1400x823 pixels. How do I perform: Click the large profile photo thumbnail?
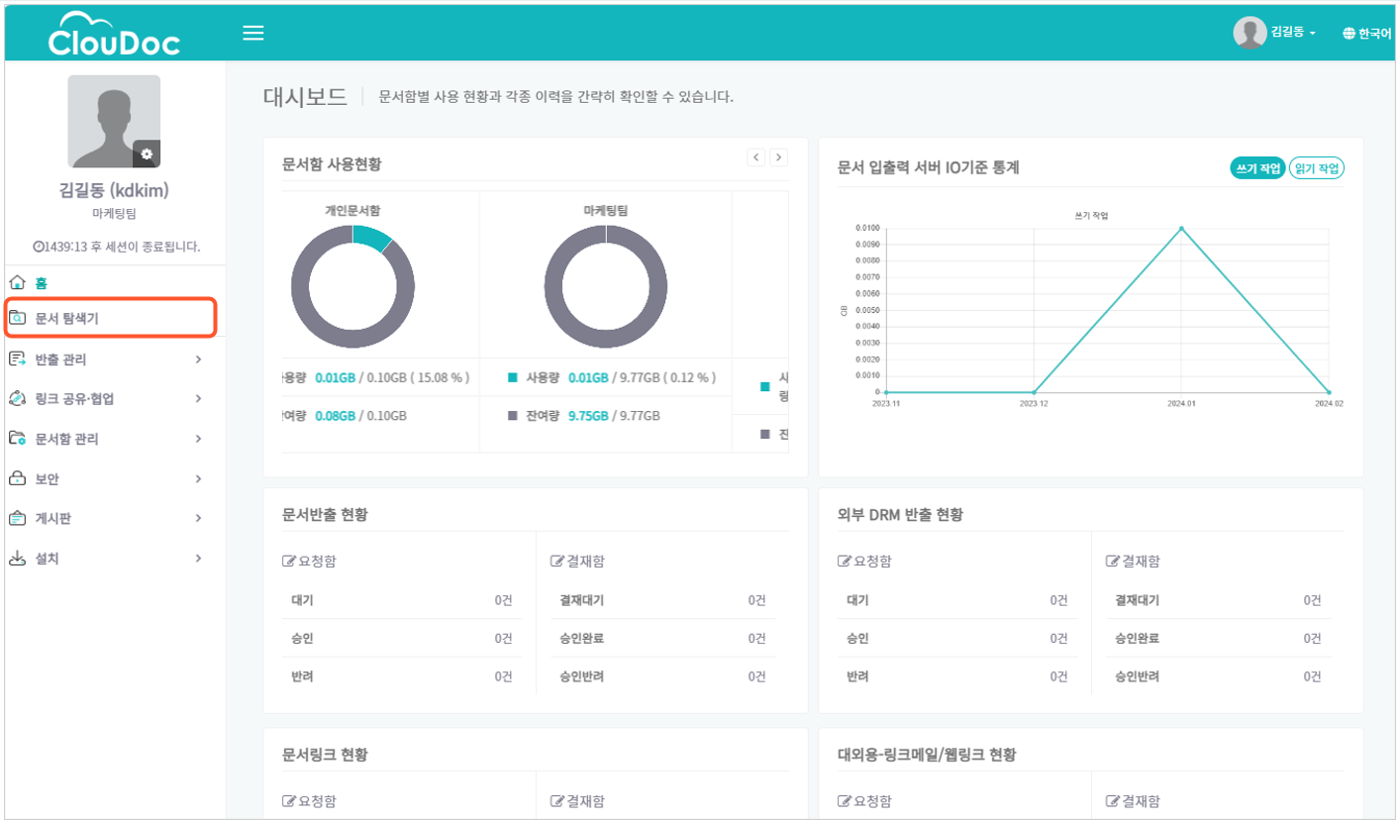(x=114, y=121)
